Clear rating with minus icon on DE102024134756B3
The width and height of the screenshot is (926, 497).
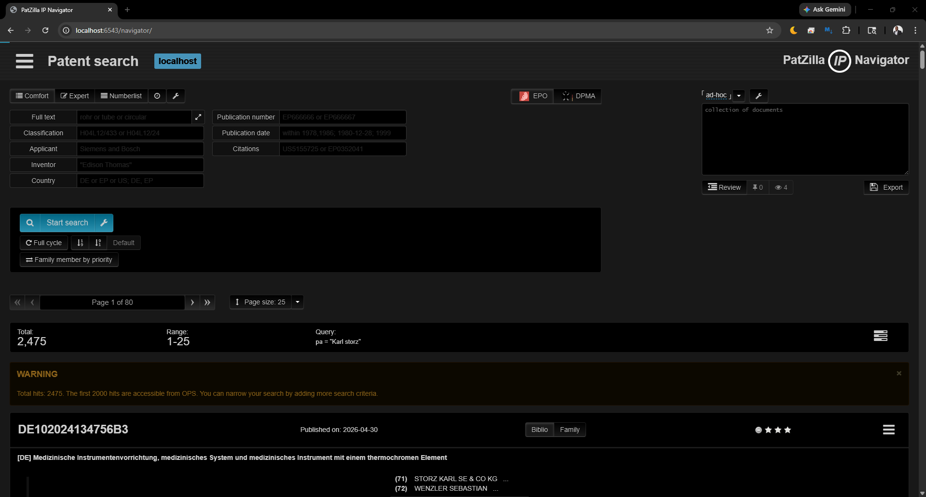tap(759, 430)
